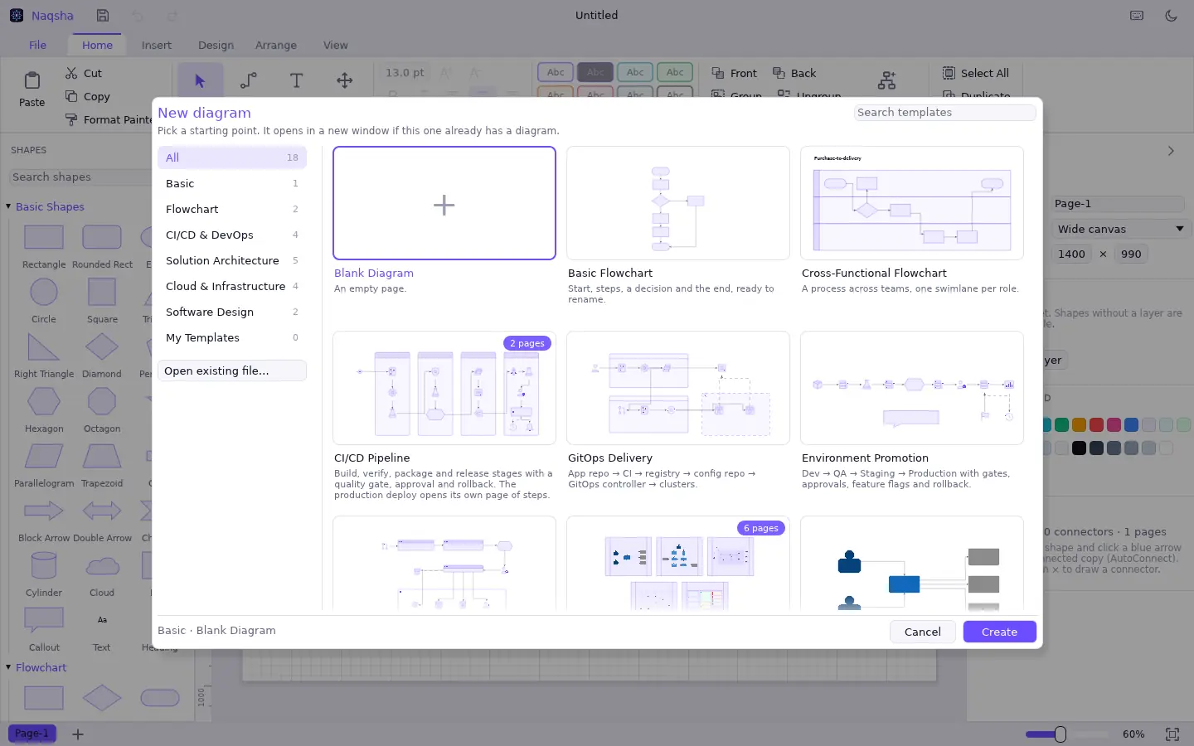The height and width of the screenshot is (746, 1194).
Task: Toggle dark mode with the moon icon
Action: point(1171,16)
